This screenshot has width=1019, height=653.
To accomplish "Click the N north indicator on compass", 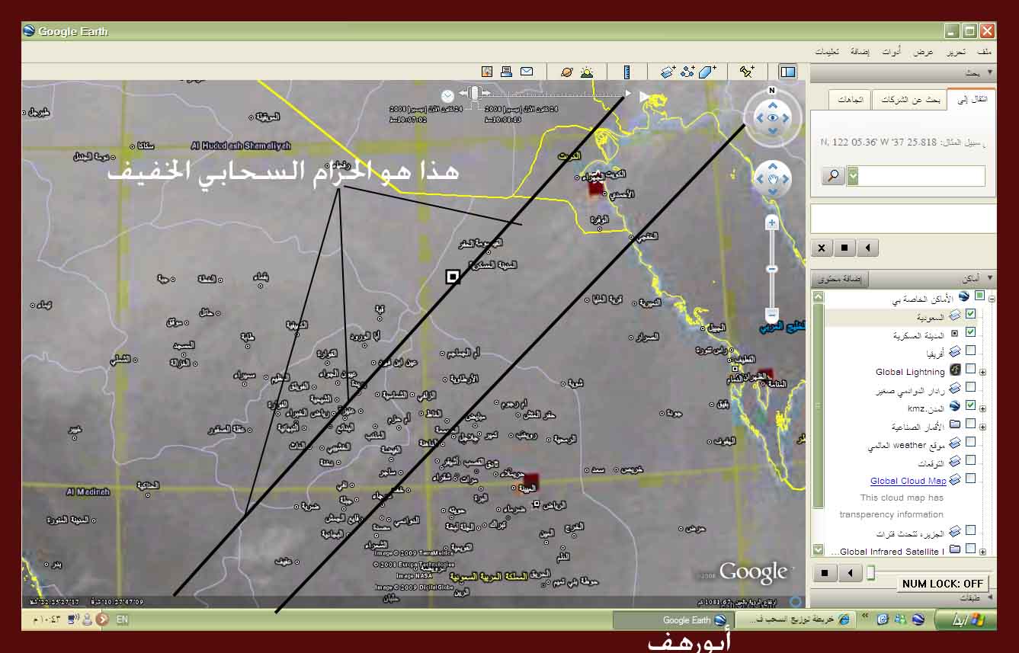I will point(772,91).
